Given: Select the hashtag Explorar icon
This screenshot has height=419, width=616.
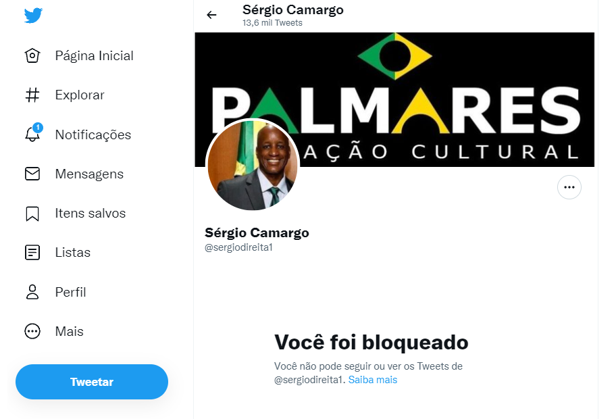Looking at the screenshot, I should coord(32,95).
